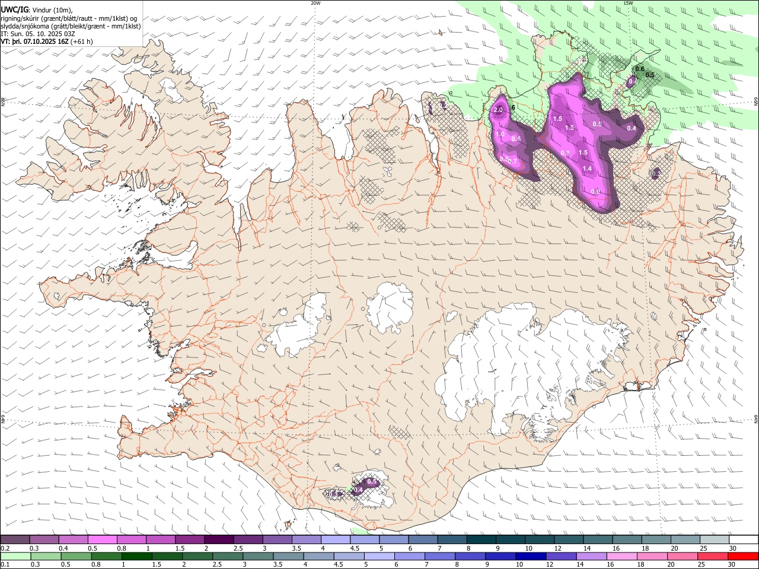Select the white 30 mm snow swatch
The image size is (759, 569).
tap(743, 540)
